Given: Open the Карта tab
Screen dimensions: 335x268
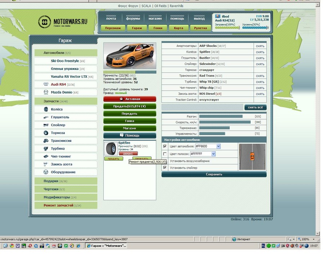Looking at the screenshot, I should (x=178, y=28).
